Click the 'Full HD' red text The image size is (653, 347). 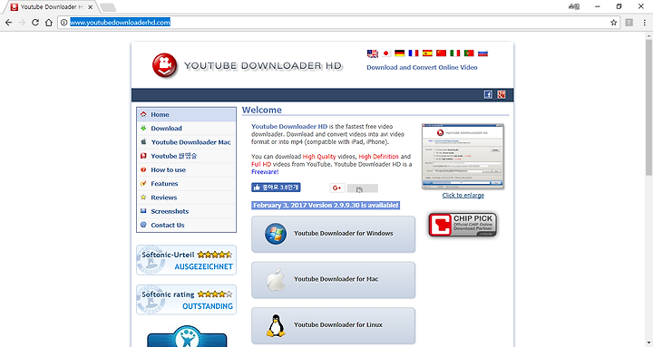[261, 164]
